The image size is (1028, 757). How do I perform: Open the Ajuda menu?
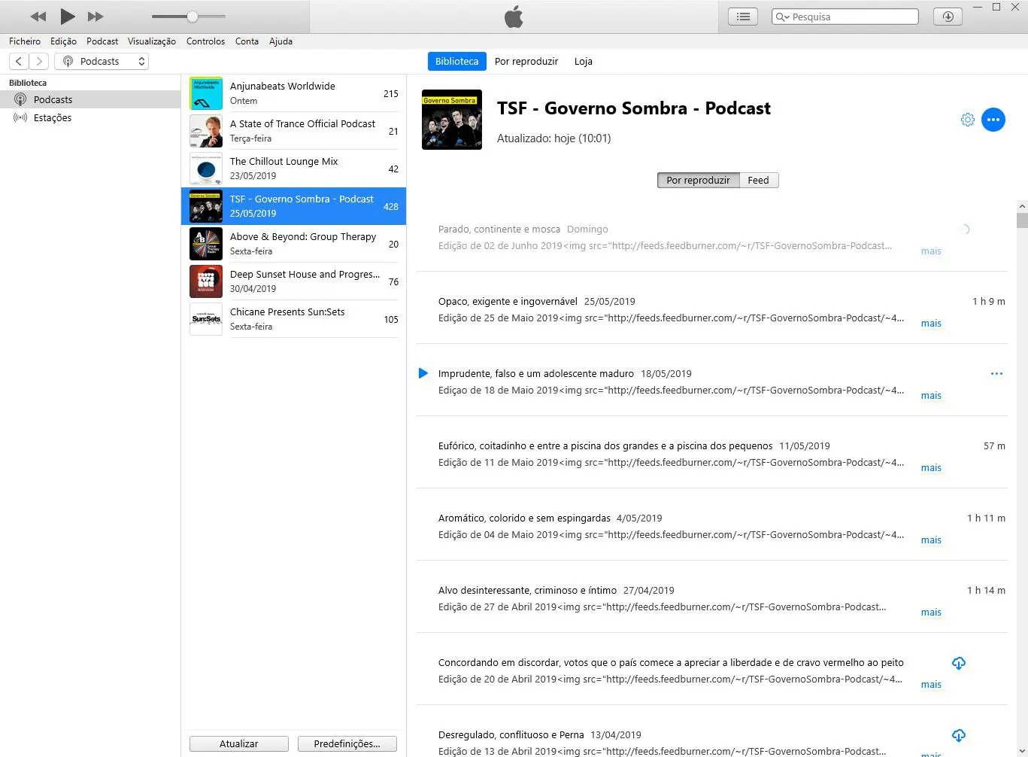[281, 41]
